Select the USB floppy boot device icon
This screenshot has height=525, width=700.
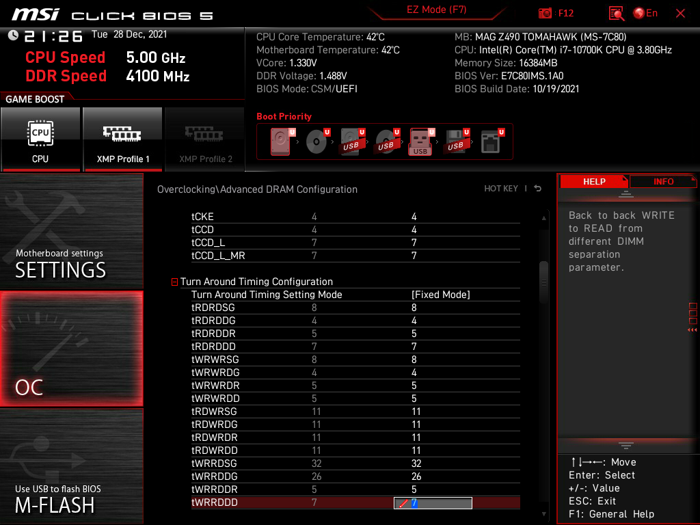[457, 142]
